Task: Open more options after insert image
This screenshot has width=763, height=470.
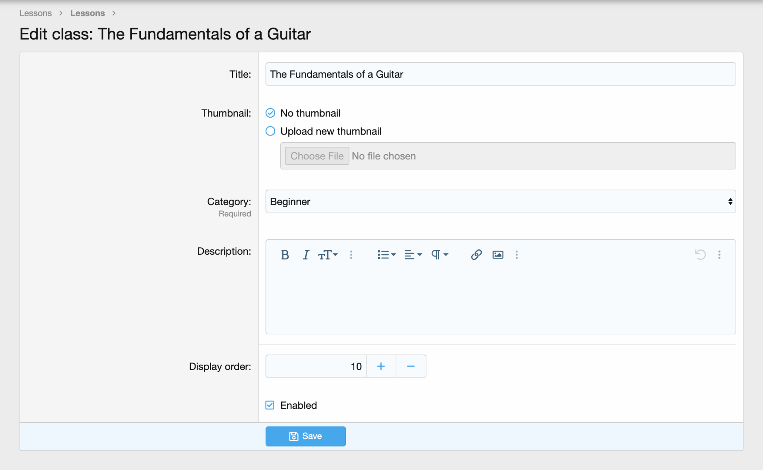Action: 516,255
